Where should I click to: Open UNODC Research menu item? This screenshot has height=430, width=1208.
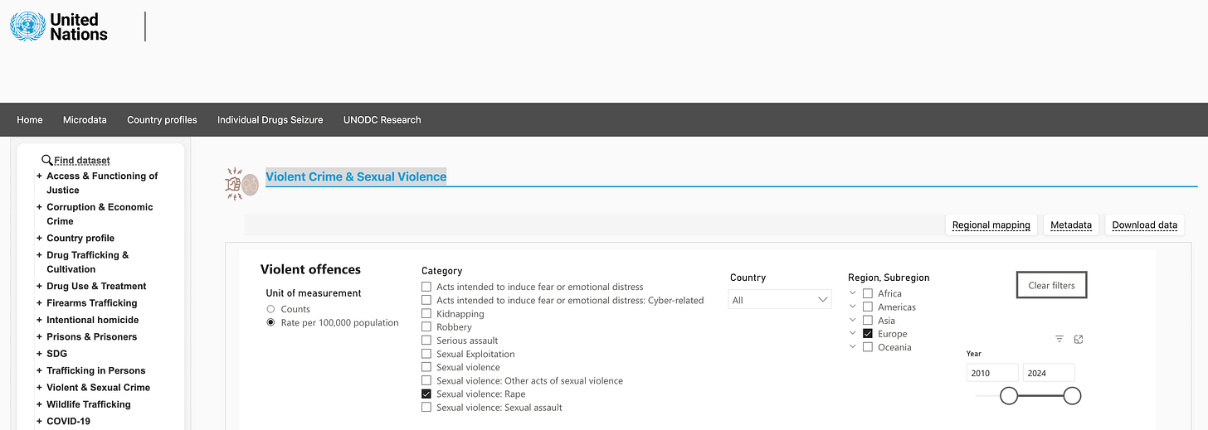click(382, 120)
